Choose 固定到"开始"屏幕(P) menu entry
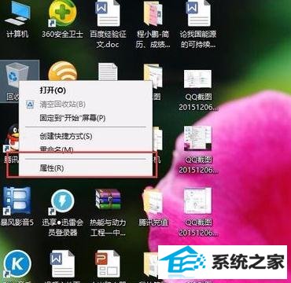 coord(86,118)
